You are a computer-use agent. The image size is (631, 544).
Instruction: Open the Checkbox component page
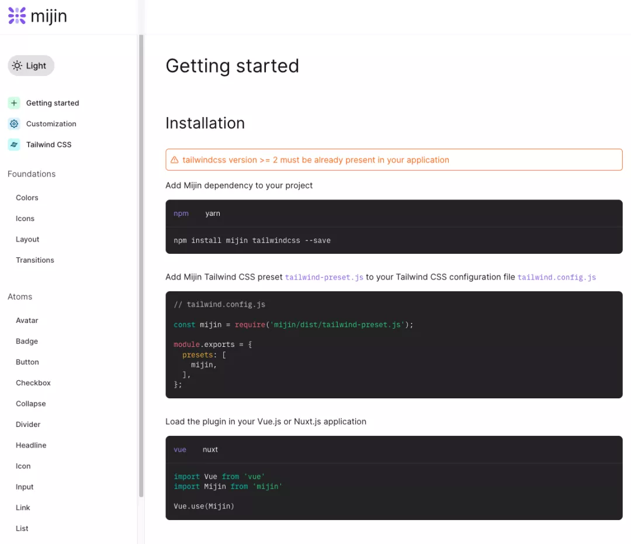pyautogui.click(x=33, y=383)
